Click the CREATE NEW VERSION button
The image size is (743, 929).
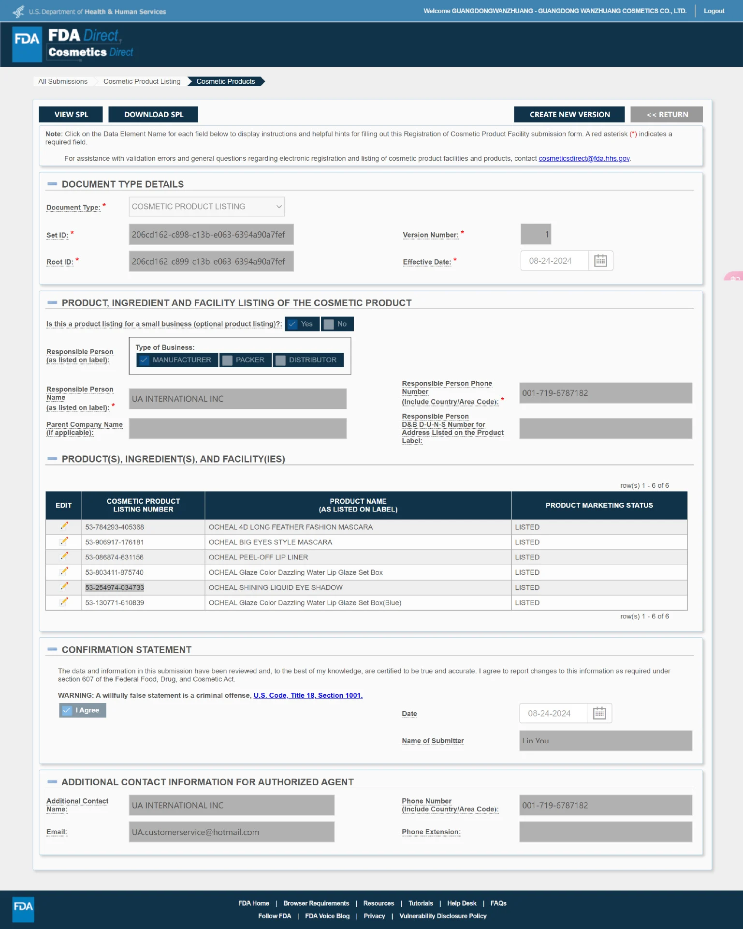click(569, 115)
